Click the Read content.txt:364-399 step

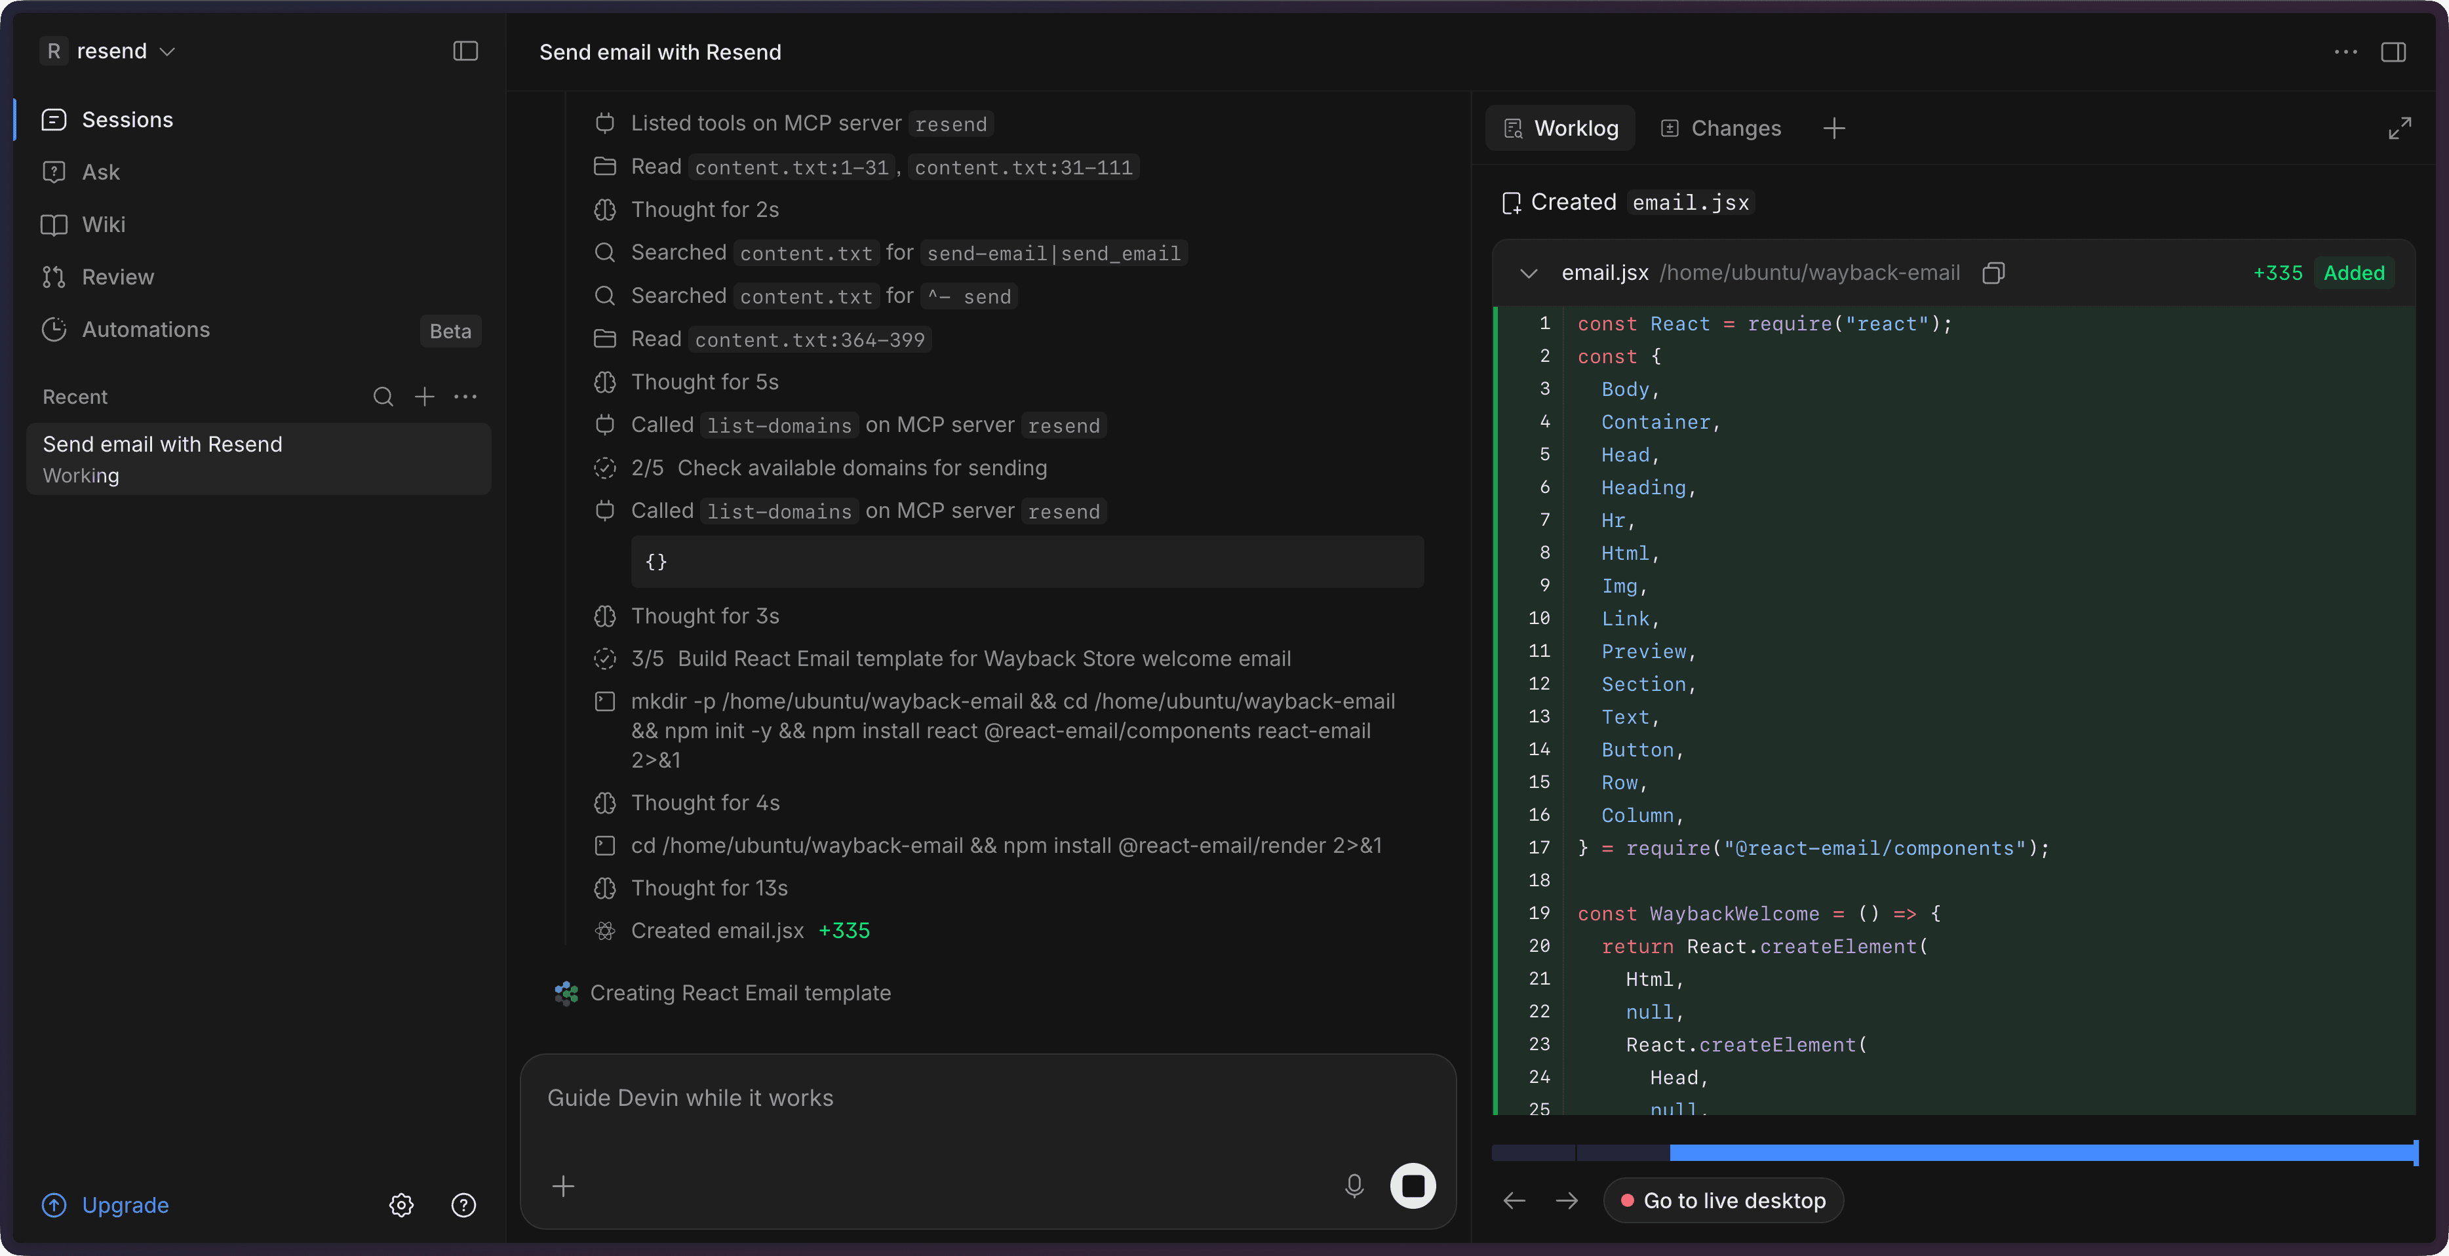[762, 340]
